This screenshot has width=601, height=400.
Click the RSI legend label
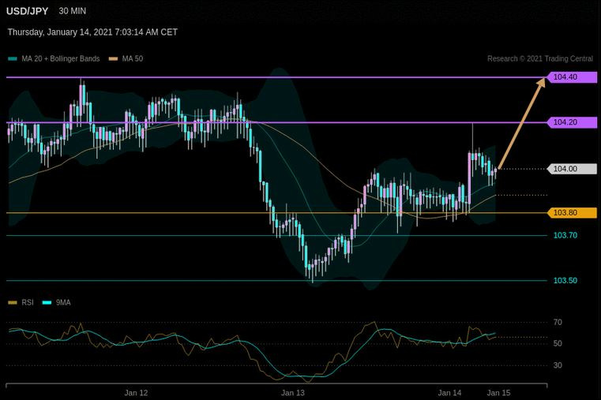(x=28, y=303)
